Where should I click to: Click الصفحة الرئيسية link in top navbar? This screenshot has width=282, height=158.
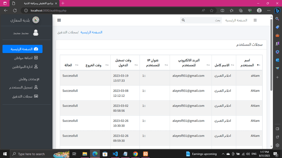236,20
